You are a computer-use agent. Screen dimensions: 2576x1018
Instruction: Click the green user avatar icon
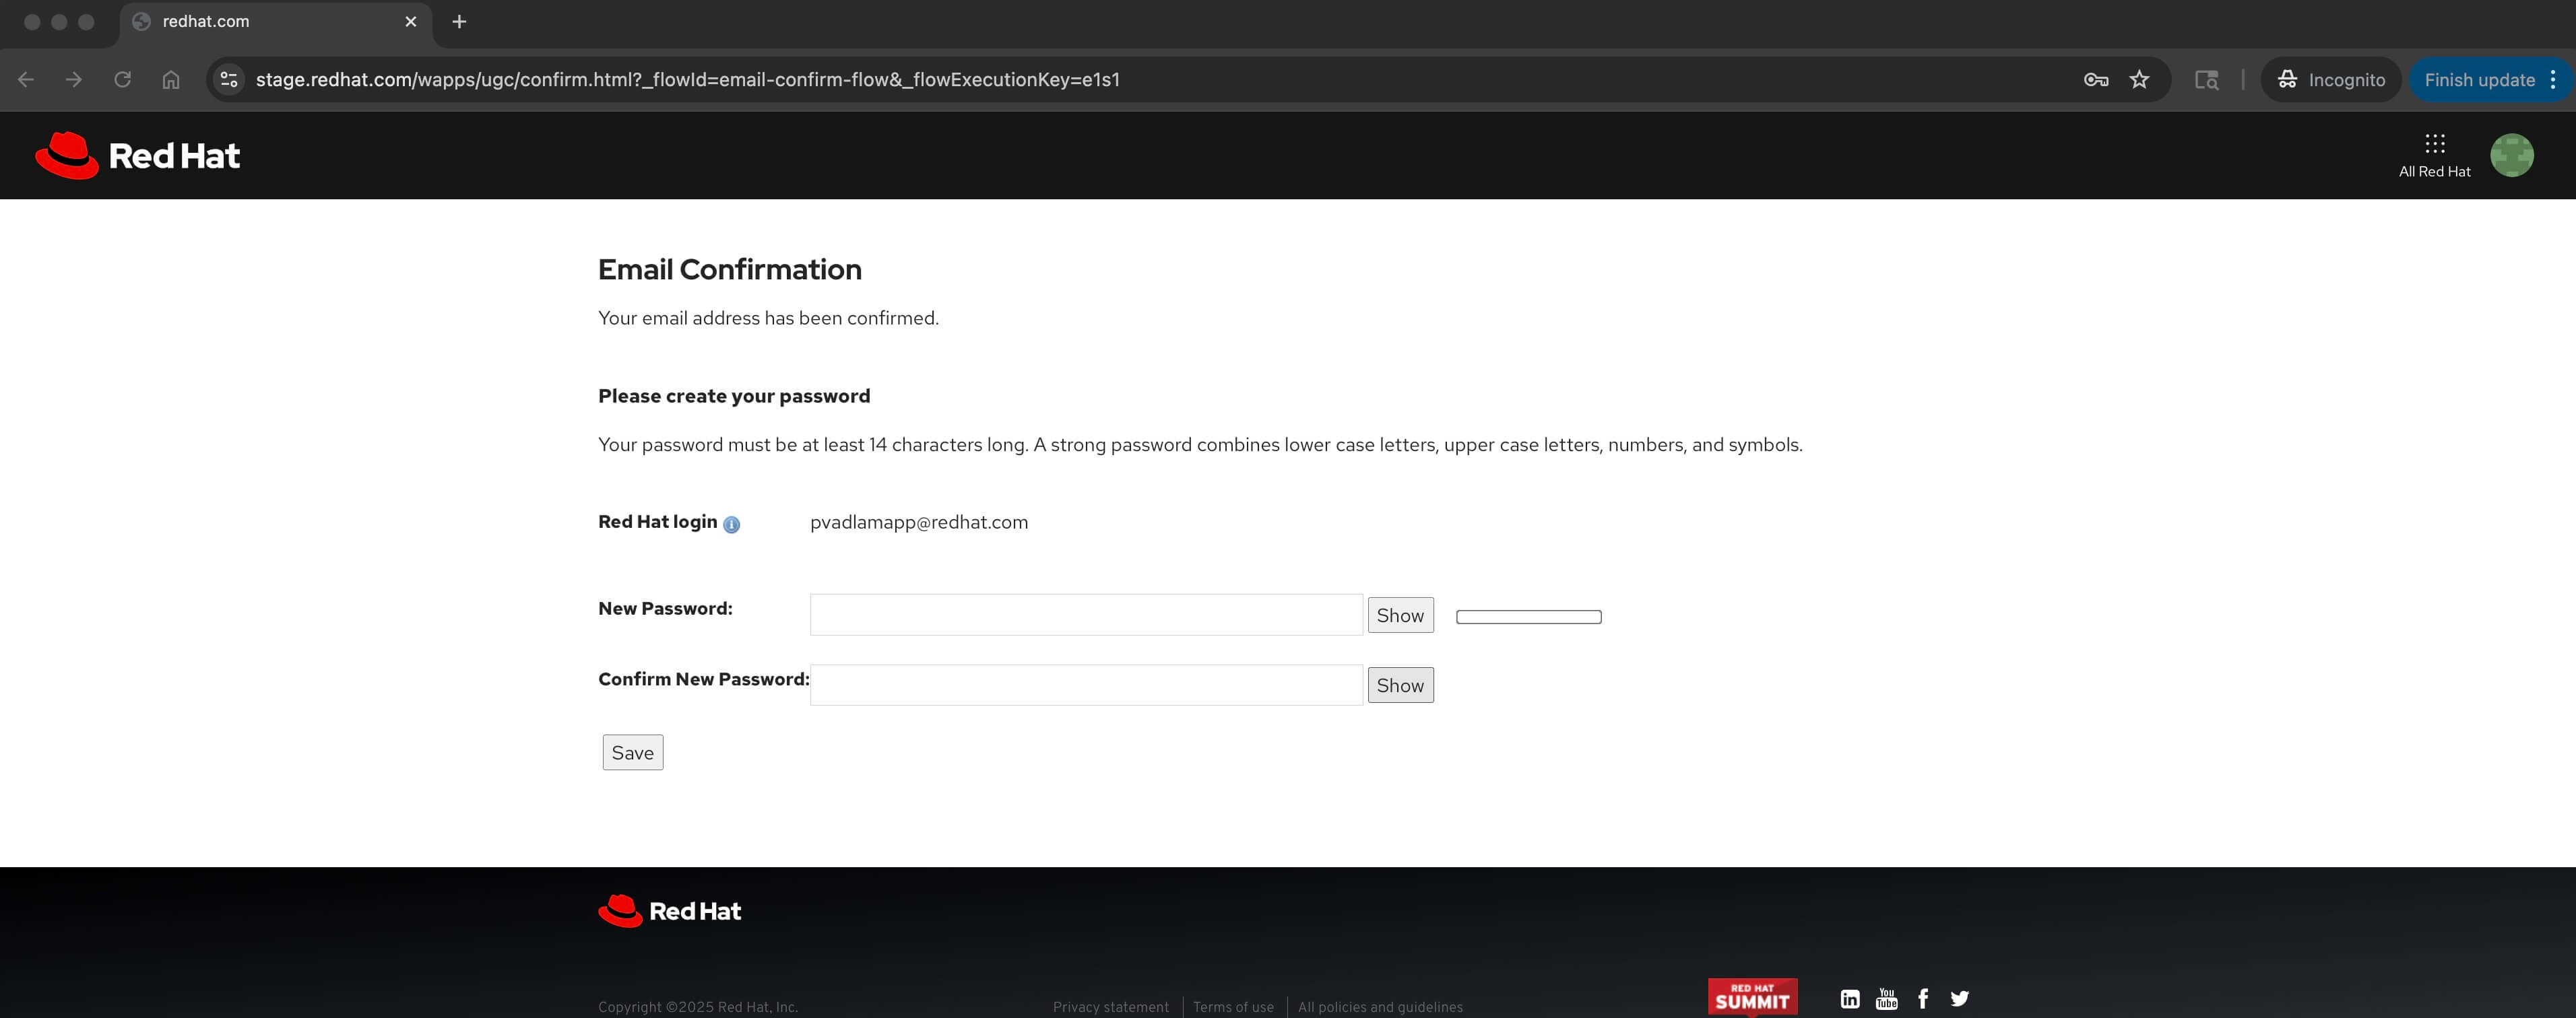[2510, 156]
